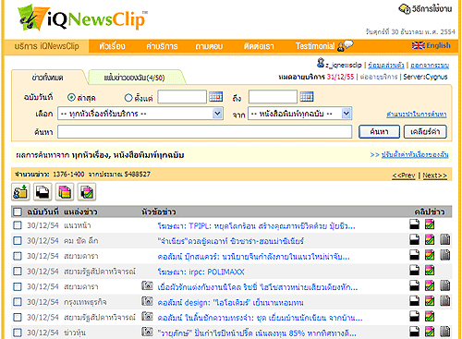Open the ติดต่อเรา menu item
The height and width of the screenshot is (339, 462).
pos(259,46)
